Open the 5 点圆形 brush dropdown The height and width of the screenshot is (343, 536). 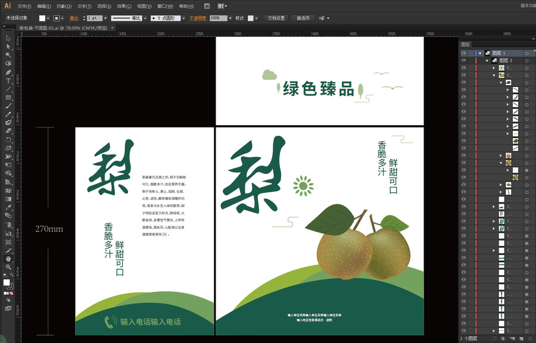(x=183, y=18)
